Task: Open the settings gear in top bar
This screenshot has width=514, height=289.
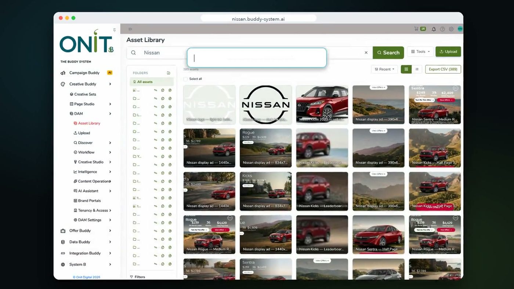Action: (451, 29)
